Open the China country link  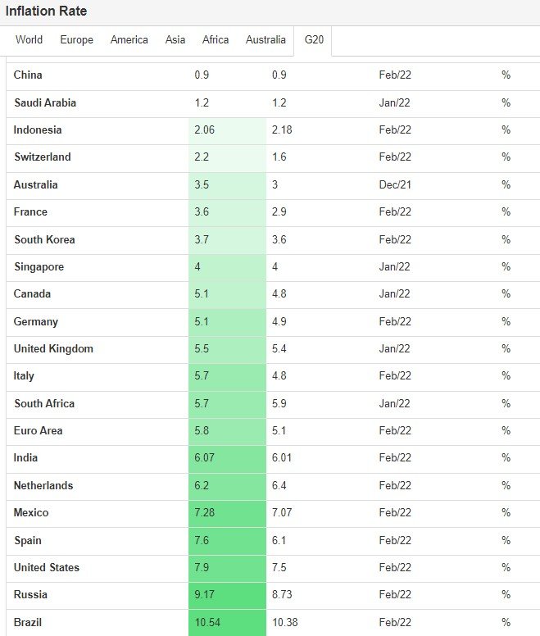point(28,75)
